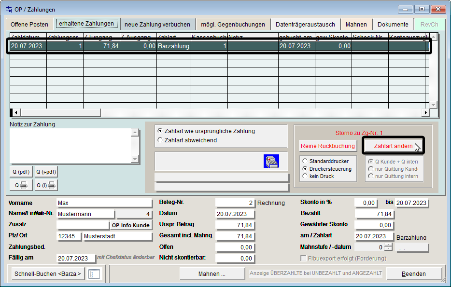Click the Barzahlung cell in payment row
Screen dimensions: 451x287
174,46
